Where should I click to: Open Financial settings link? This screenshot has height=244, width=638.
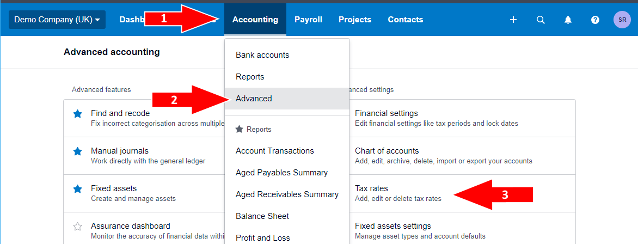click(386, 113)
